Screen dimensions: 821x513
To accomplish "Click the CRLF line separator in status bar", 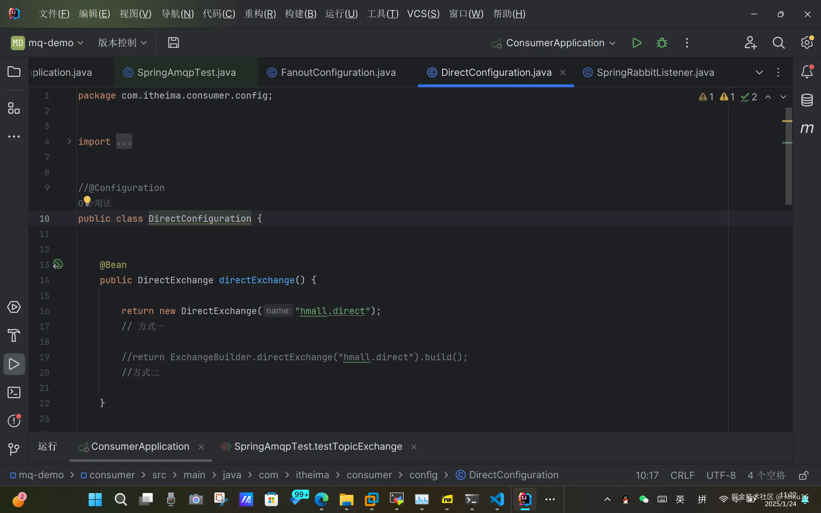I will (682, 475).
